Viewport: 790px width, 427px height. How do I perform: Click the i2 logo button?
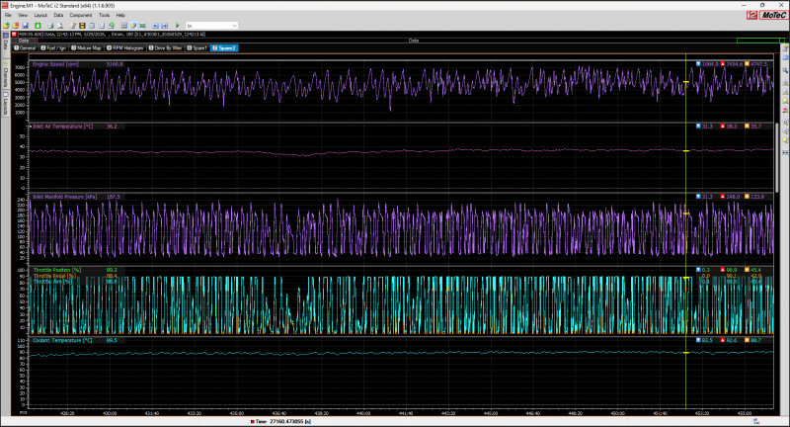point(751,15)
